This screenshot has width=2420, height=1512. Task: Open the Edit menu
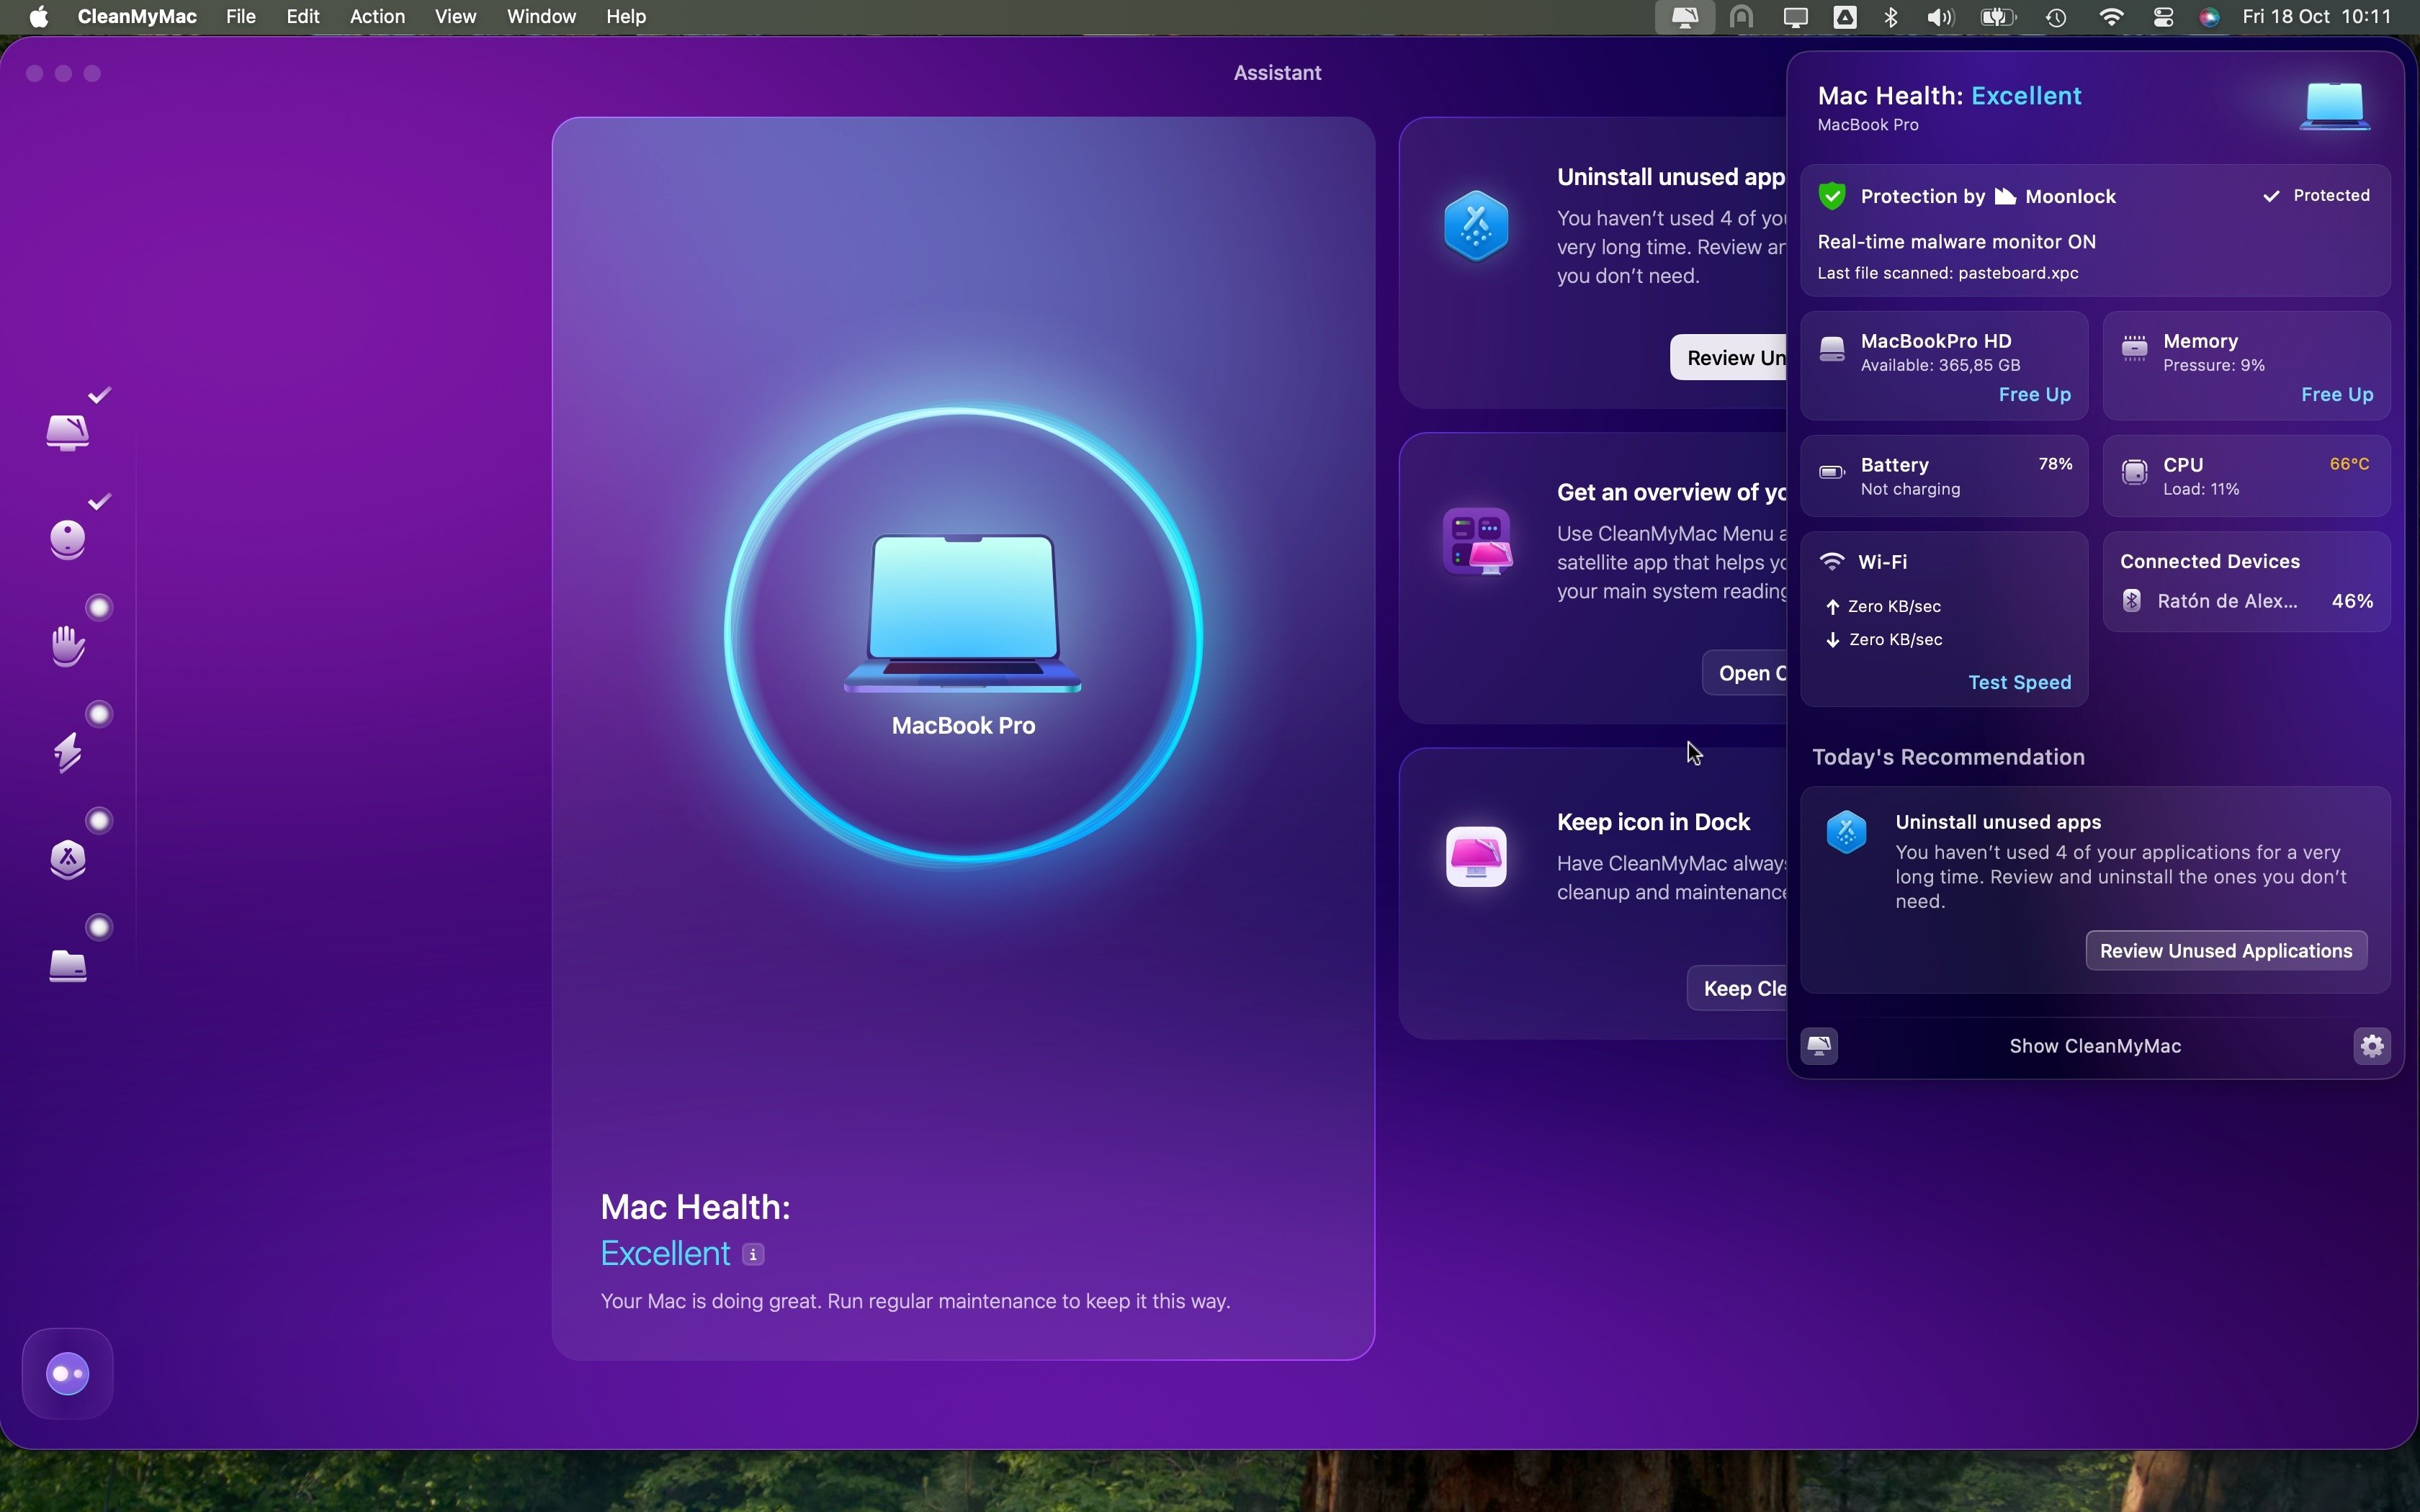point(303,17)
